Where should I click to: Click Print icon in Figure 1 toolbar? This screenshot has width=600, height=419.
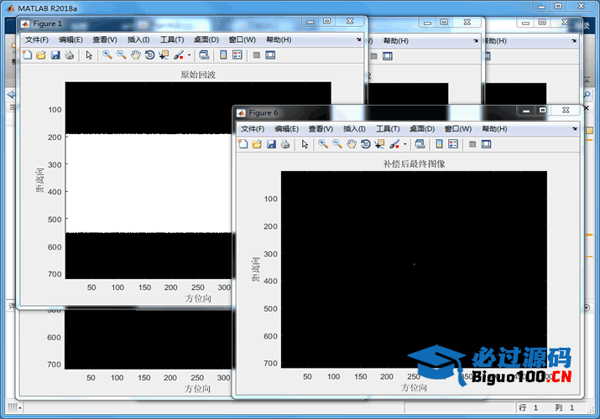pyautogui.click(x=70, y=55)
